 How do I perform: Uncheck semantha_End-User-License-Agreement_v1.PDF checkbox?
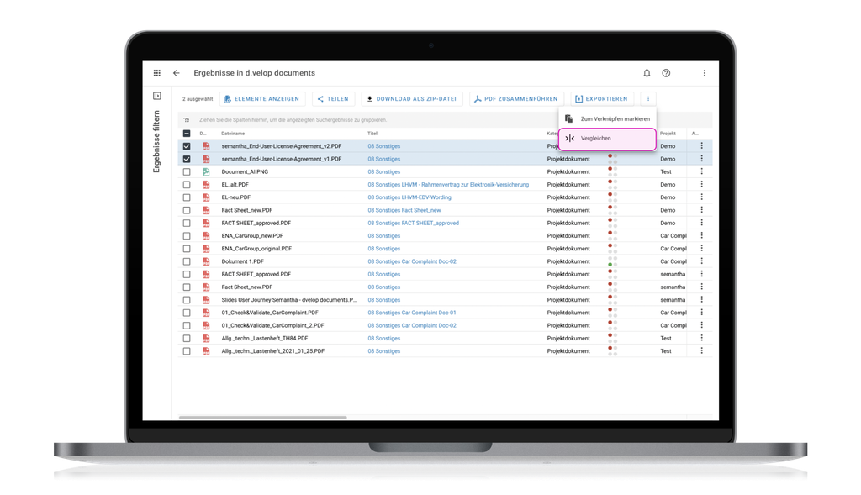click(x=187, y=159)
